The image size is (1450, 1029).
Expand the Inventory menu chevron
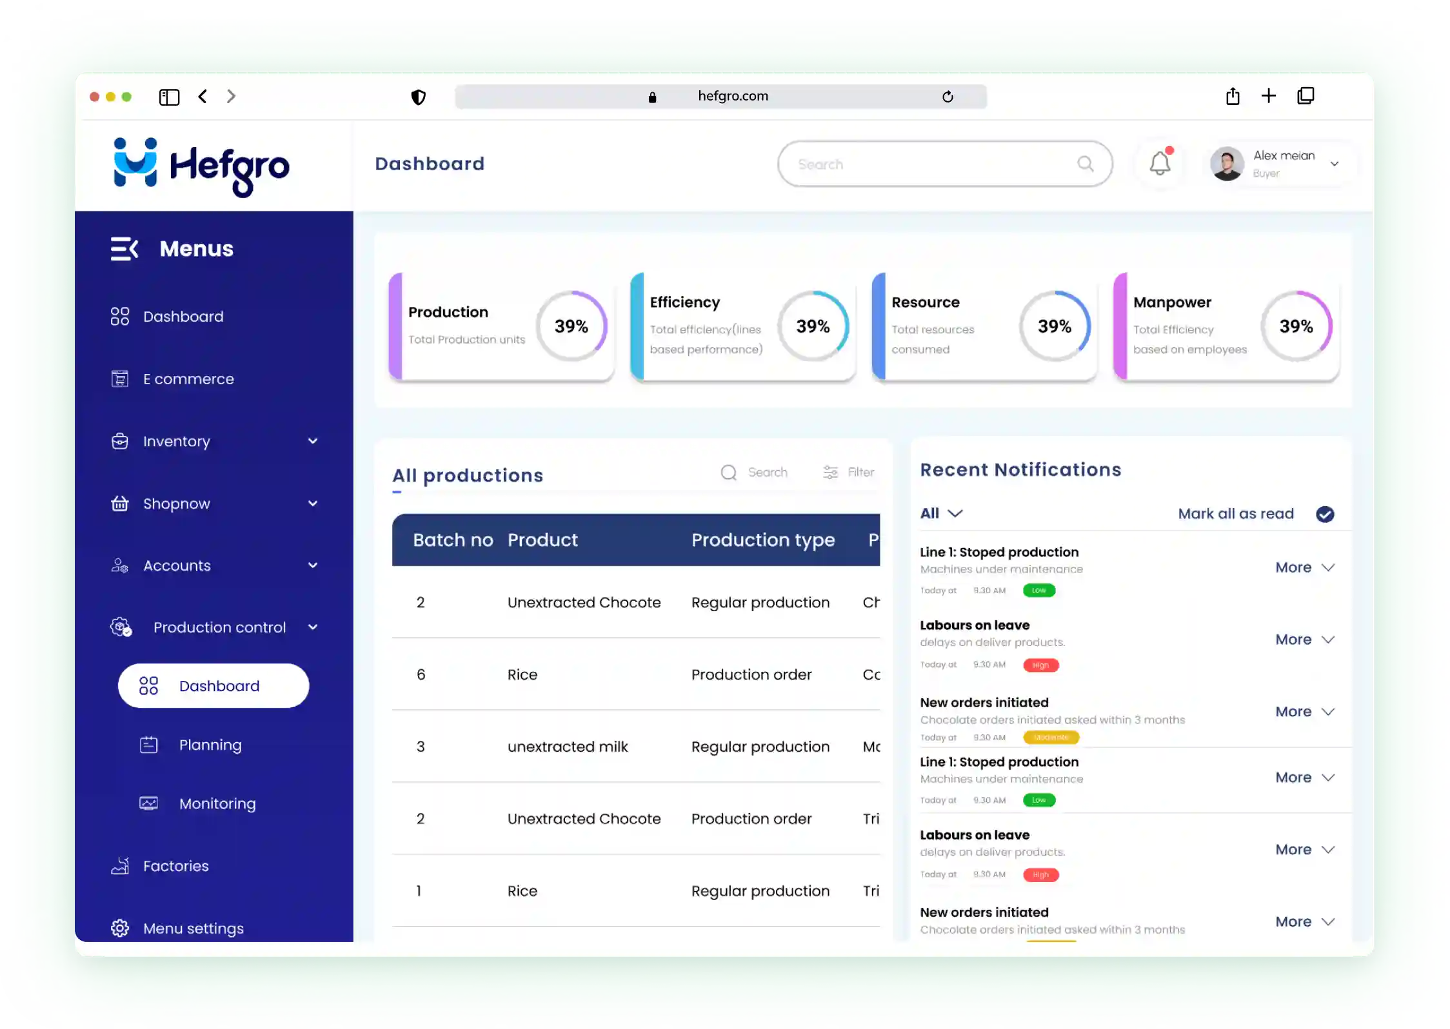[x=313, y=442]
